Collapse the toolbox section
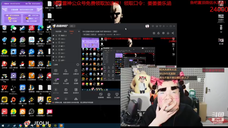This screenshot has height=128, width=228. click(78, 65)
